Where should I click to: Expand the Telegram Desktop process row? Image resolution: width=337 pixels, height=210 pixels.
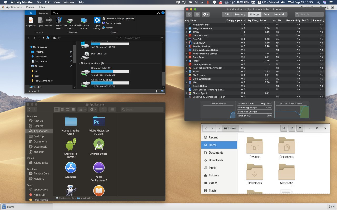point(187,28)
